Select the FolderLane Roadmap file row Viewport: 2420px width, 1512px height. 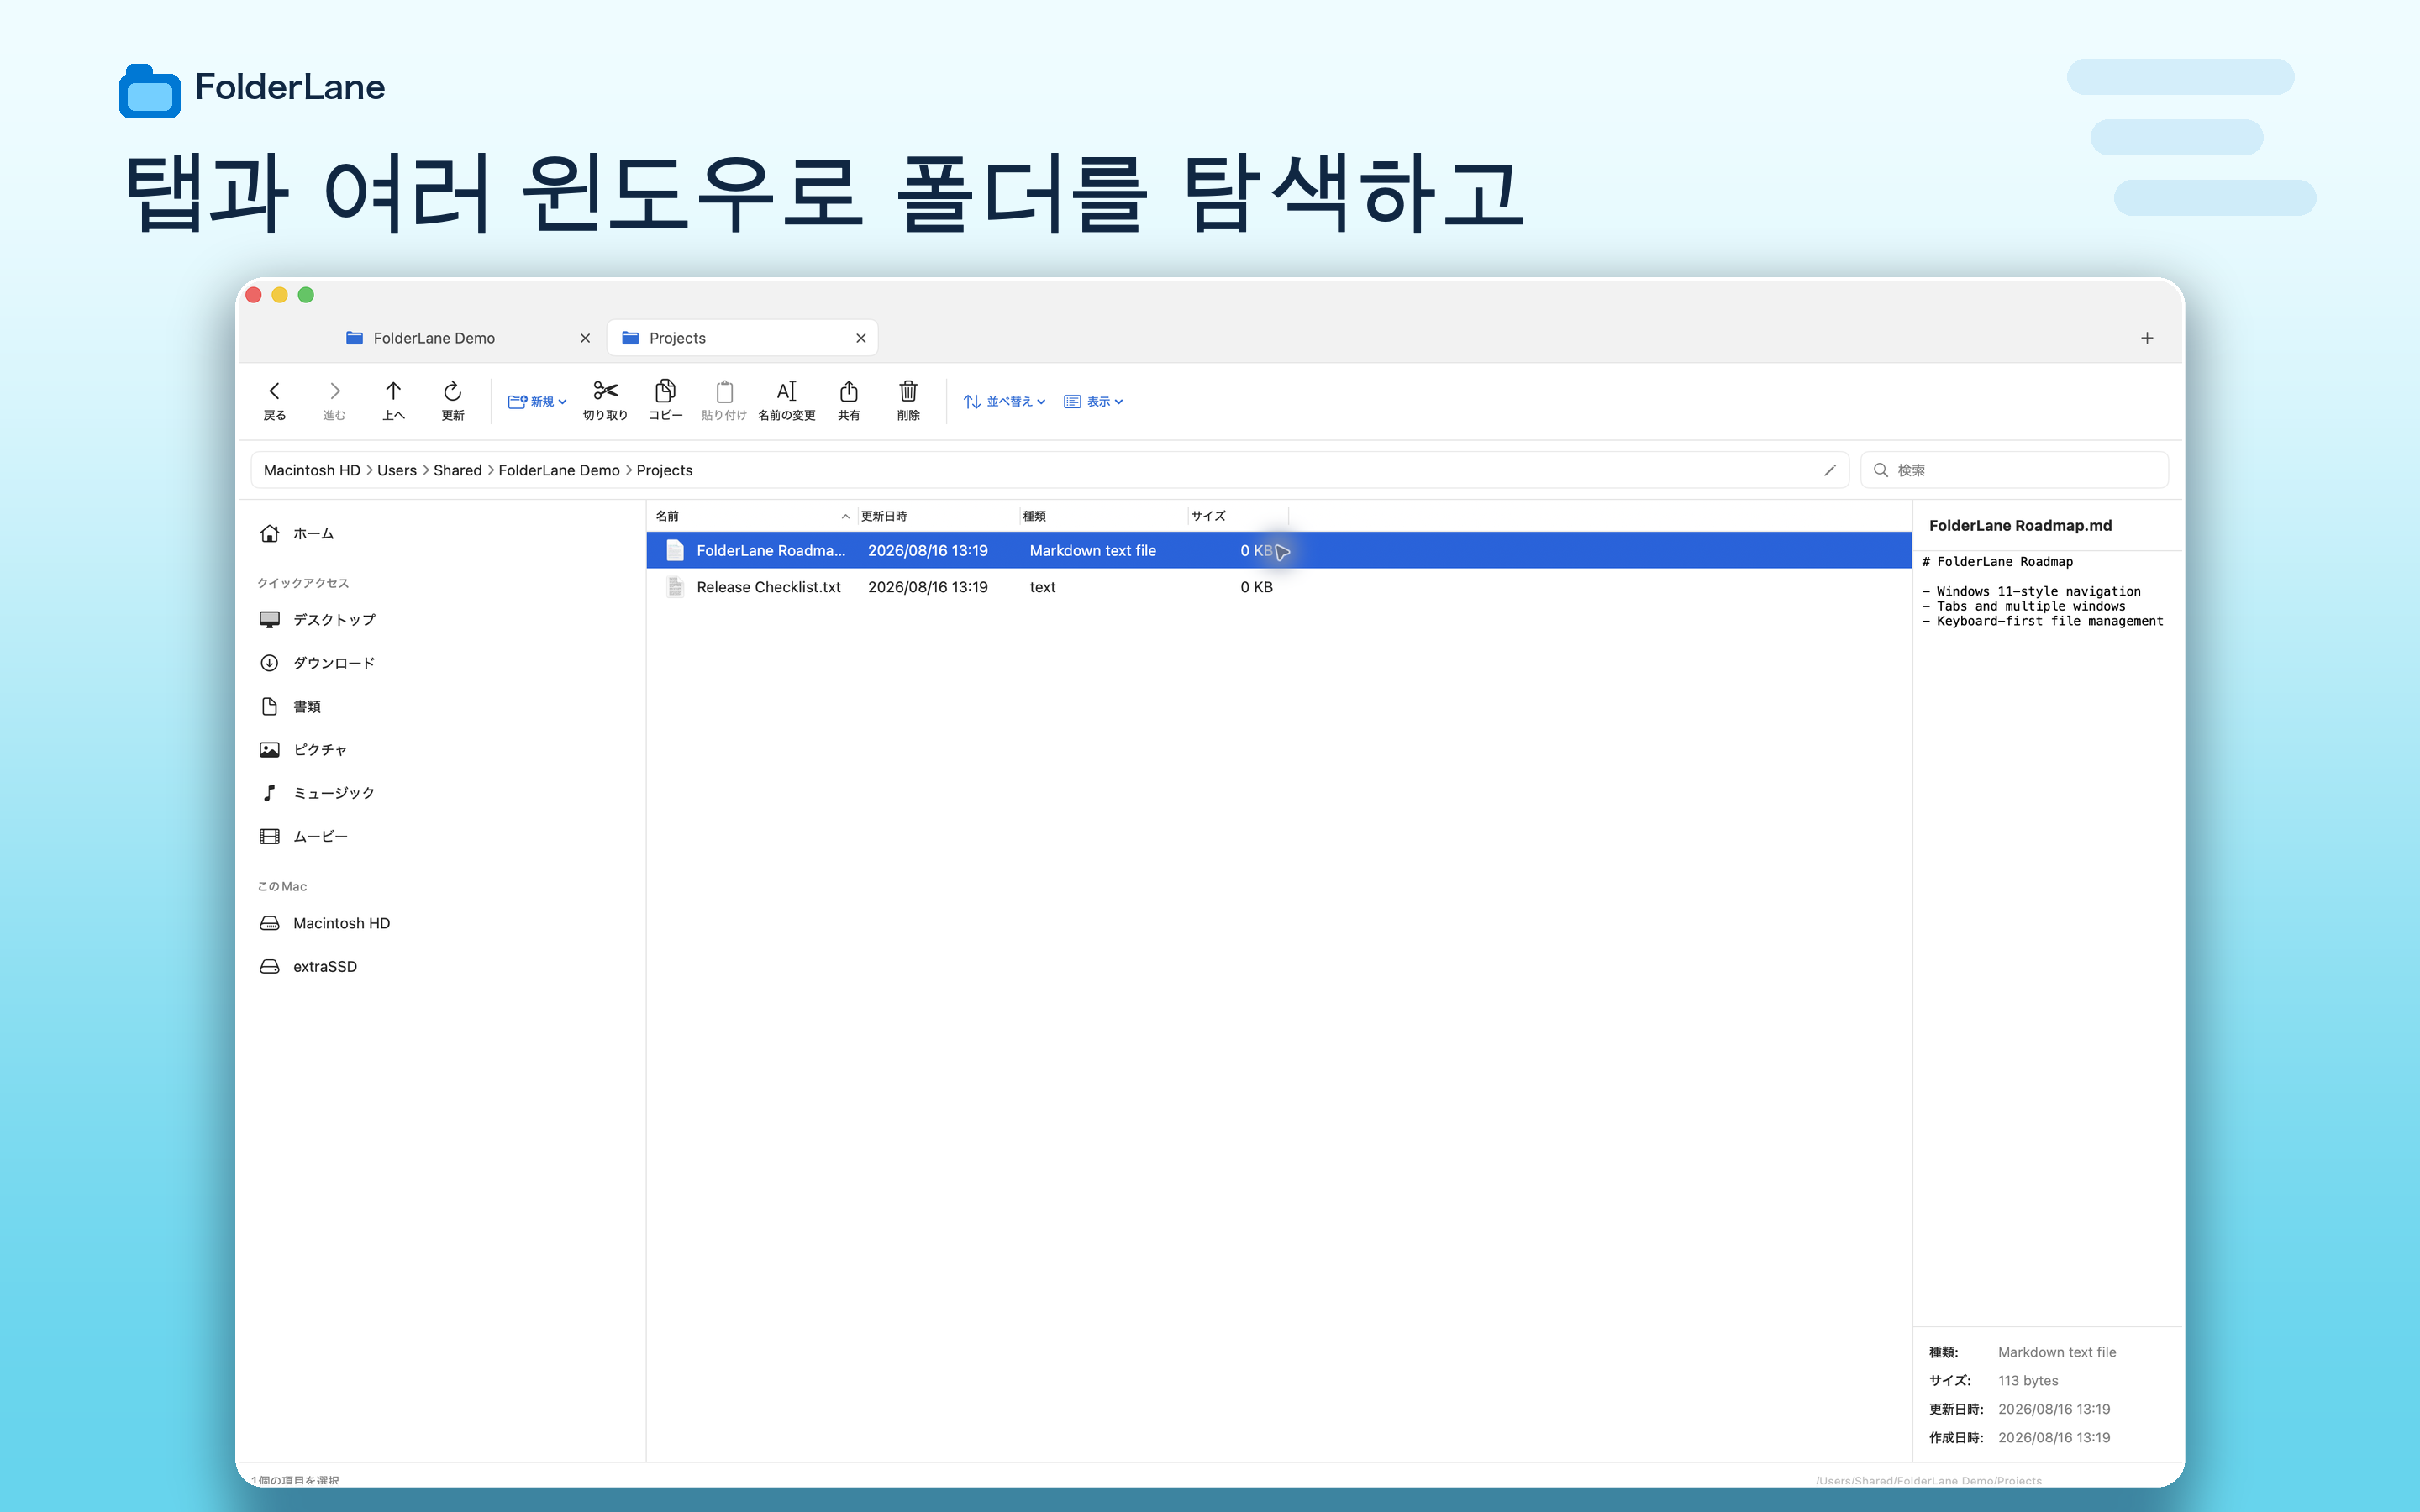click(x=1279, y=550)
